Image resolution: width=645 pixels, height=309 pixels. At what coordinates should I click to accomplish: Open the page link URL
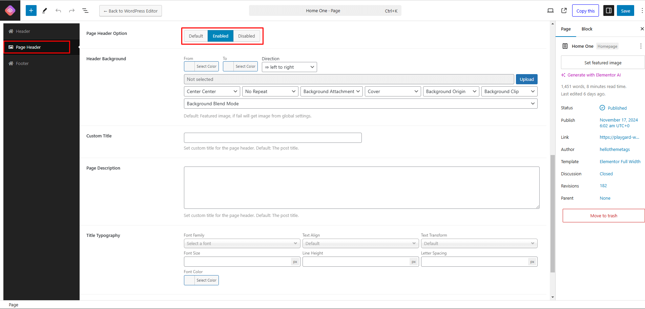(x=619, y=137)
